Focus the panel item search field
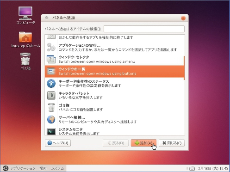This screenshot has height=172, width=230. point(144,29)
